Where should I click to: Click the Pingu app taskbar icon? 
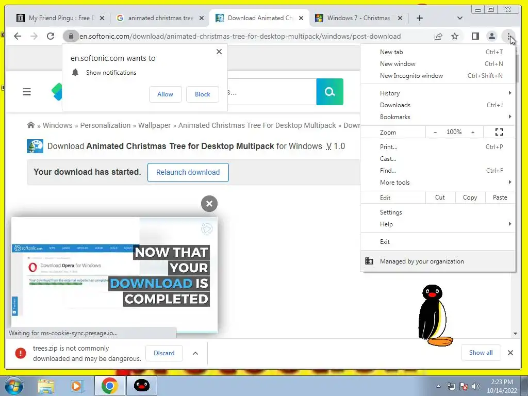(142, 386)
